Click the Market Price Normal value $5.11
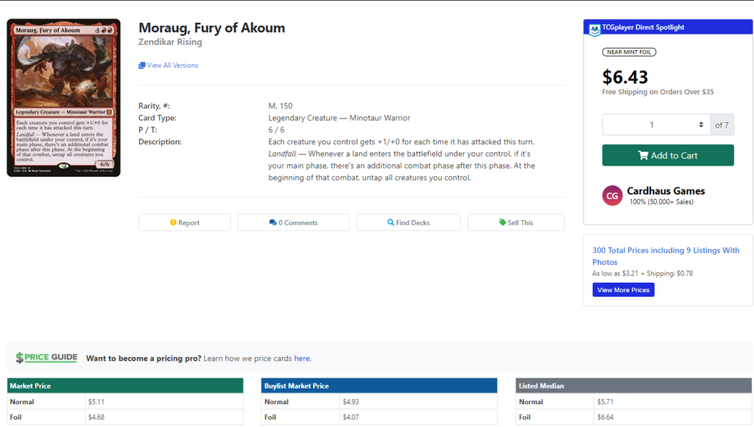 click(96, 402)
